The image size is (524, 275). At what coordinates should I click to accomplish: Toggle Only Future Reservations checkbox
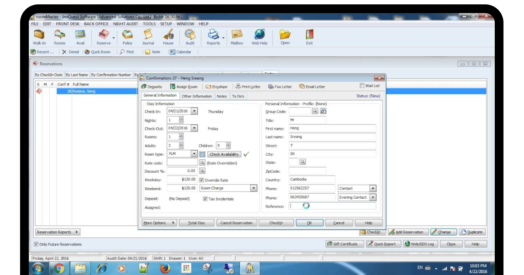point(36,244)
